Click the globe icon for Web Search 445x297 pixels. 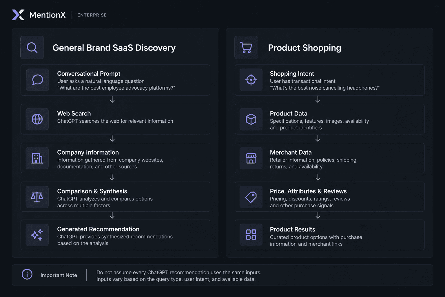point(37,119)
